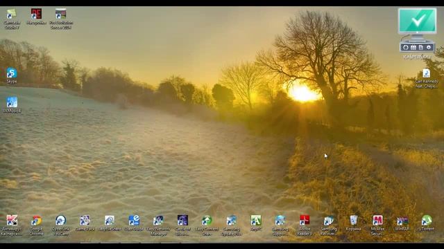Screen dimensions: 444x249
Task: Open the Skype desktop shortcut
Action: (x=12, y=75)
